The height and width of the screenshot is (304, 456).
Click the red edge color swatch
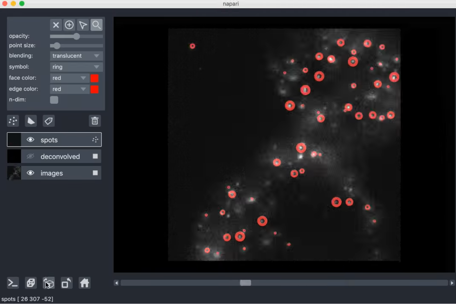coord(94,89)
